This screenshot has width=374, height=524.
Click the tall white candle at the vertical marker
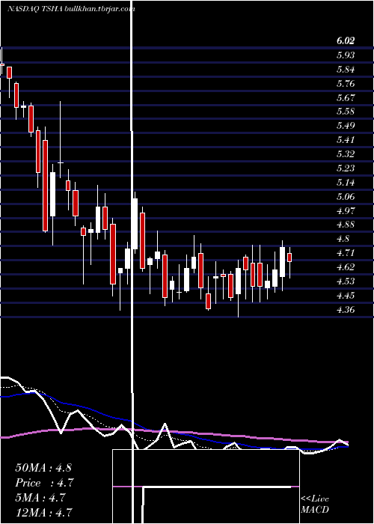tap(135, 224)
